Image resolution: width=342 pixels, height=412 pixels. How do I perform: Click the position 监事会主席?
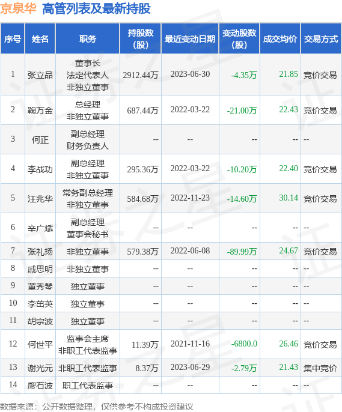[x=88, y=339]
